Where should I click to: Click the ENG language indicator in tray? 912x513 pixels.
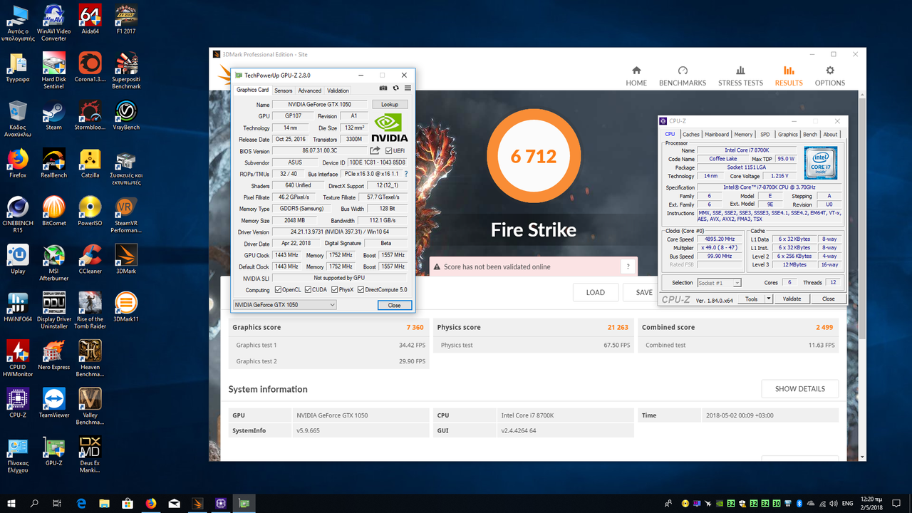pos(847,503)
